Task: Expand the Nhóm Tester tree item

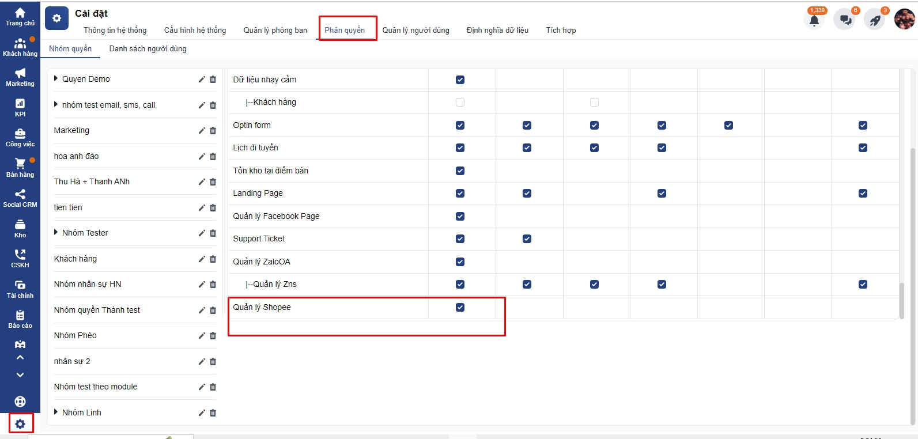Action: click(56, 233)
